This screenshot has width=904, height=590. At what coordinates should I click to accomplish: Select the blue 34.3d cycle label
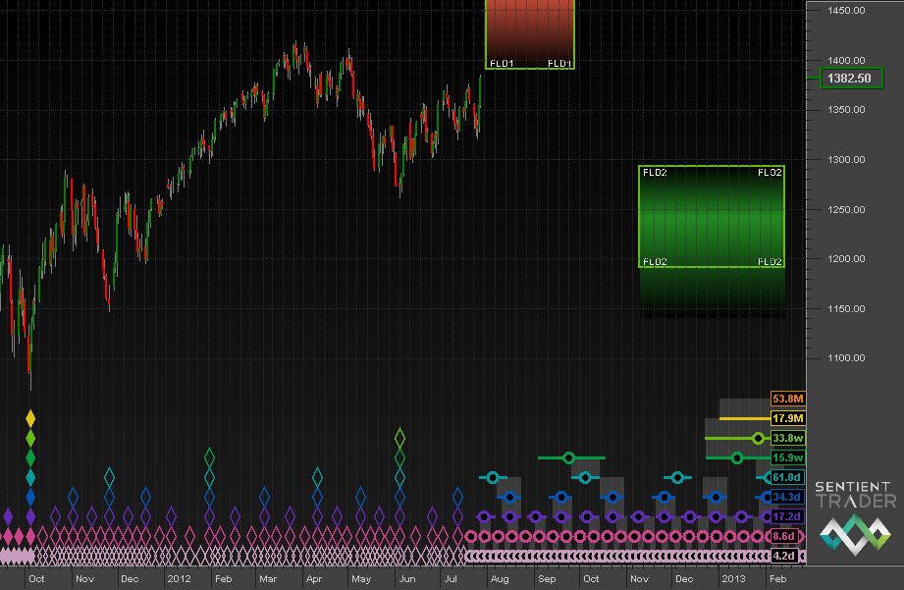pyautogui.click(x=786, y=497)
